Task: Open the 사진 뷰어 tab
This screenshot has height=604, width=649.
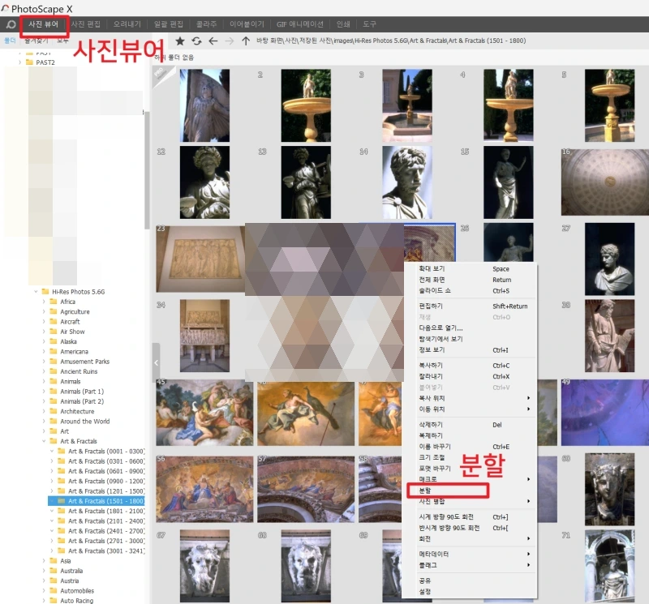Action: [x=44, y=24]
